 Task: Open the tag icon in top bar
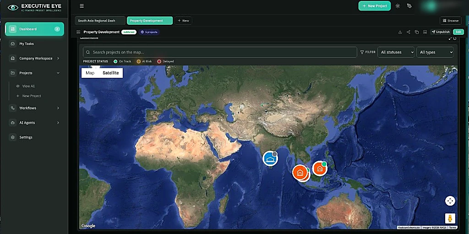409,6
